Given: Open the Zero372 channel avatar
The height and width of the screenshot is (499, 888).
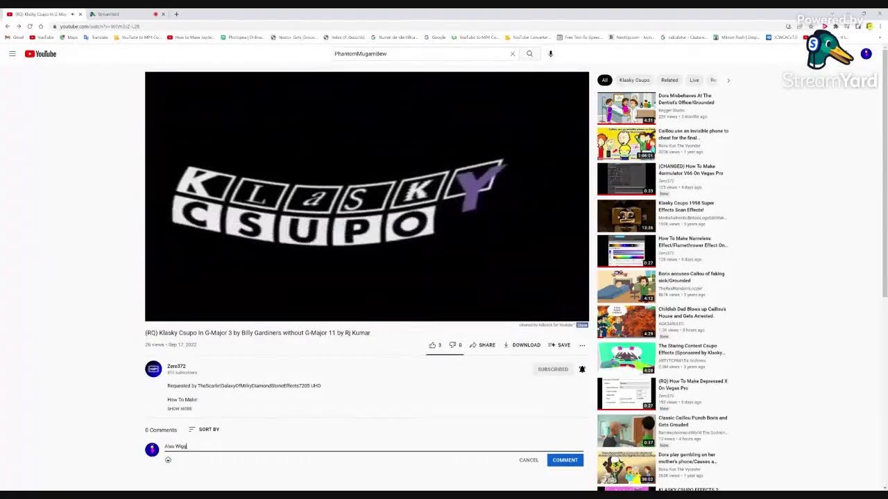Looking at the screenshot, I should (x=153, y=369).
